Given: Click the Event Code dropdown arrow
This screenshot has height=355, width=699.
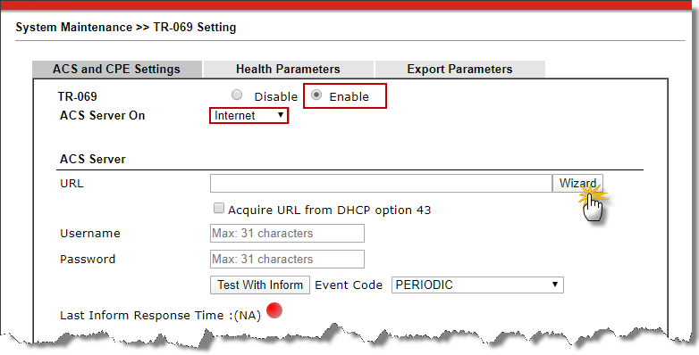Looking at the screenshot, I should [x=555, y=285].
